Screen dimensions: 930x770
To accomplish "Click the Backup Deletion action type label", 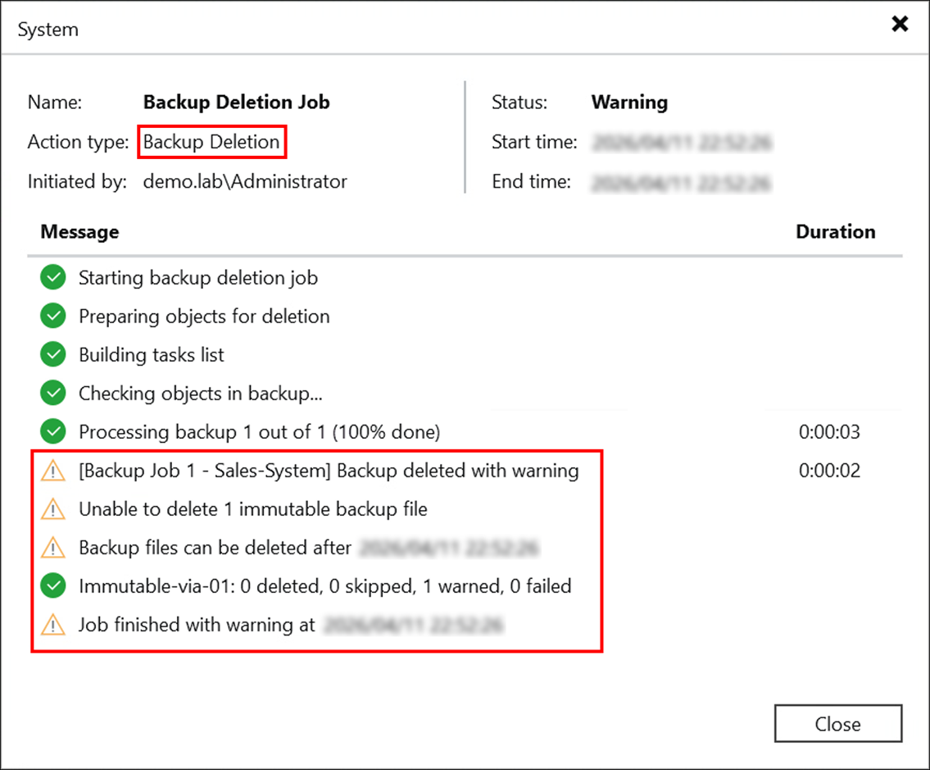I will 211,141.
